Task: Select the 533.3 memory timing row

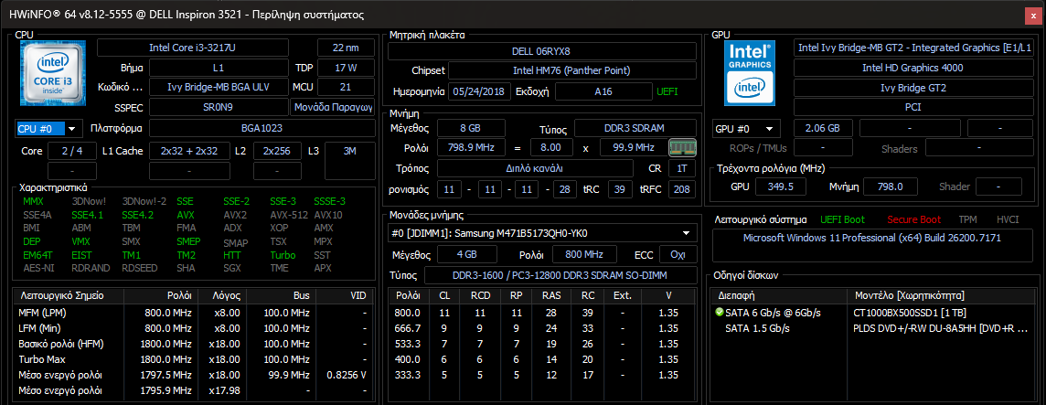Action: point(543,344)
